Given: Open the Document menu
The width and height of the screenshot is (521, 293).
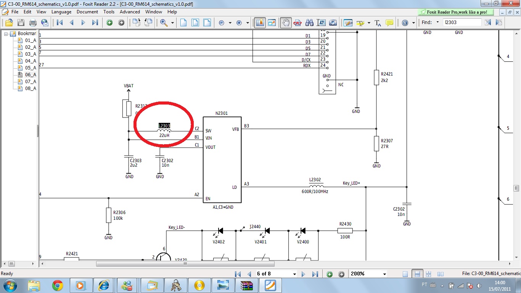Looking at the screenshot, I should (87, 12).
